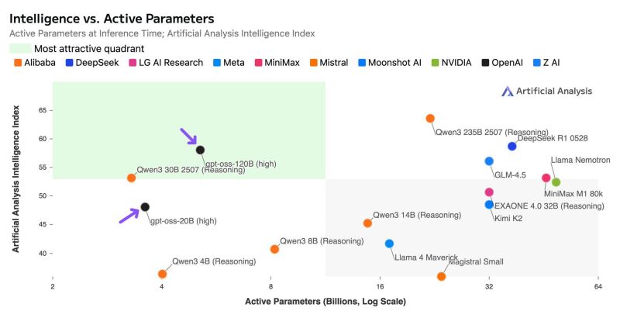Toggle the DeepSeek series in legend
Viewport: 620px width, 318px height.
[x=92, y=63]
